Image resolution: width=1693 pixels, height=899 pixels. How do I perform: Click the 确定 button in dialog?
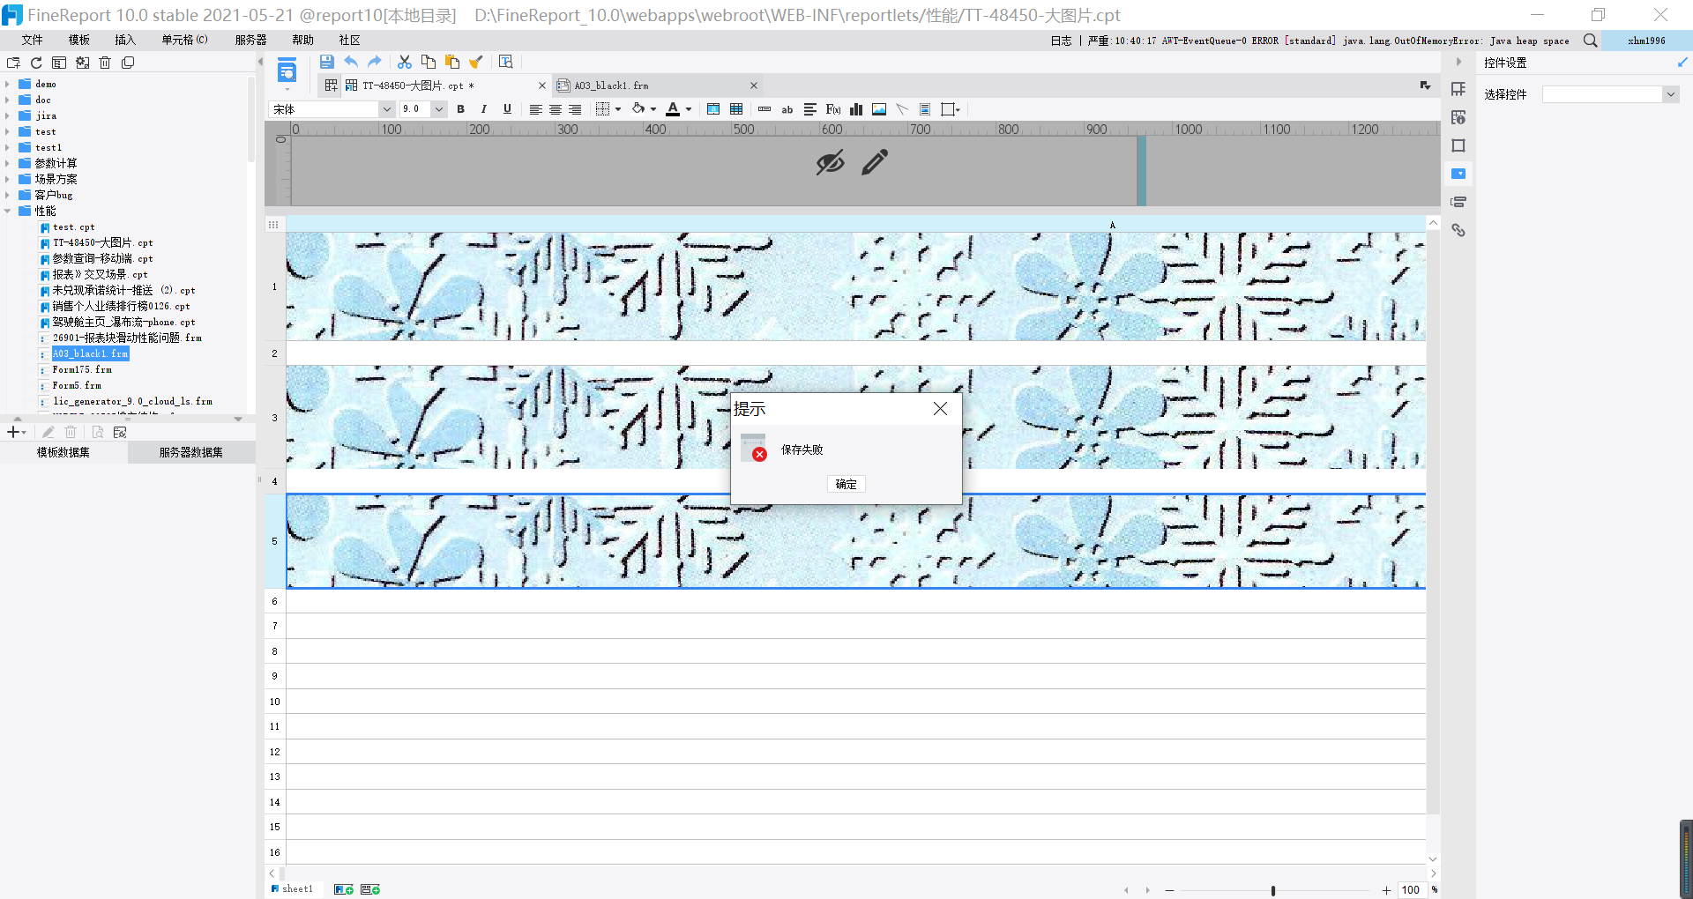846,484
